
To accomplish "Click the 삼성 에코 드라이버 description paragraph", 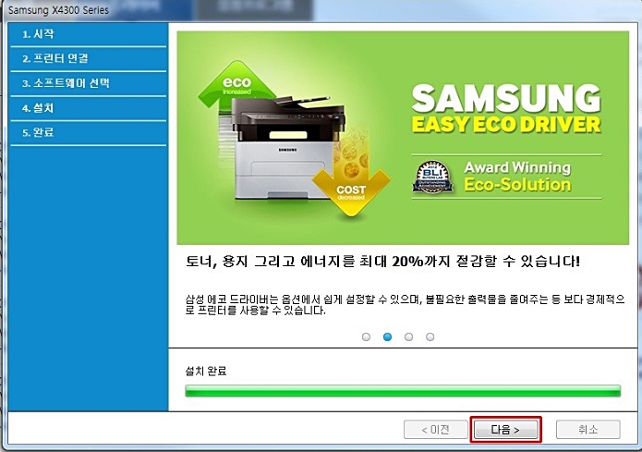I will [405, 305].
